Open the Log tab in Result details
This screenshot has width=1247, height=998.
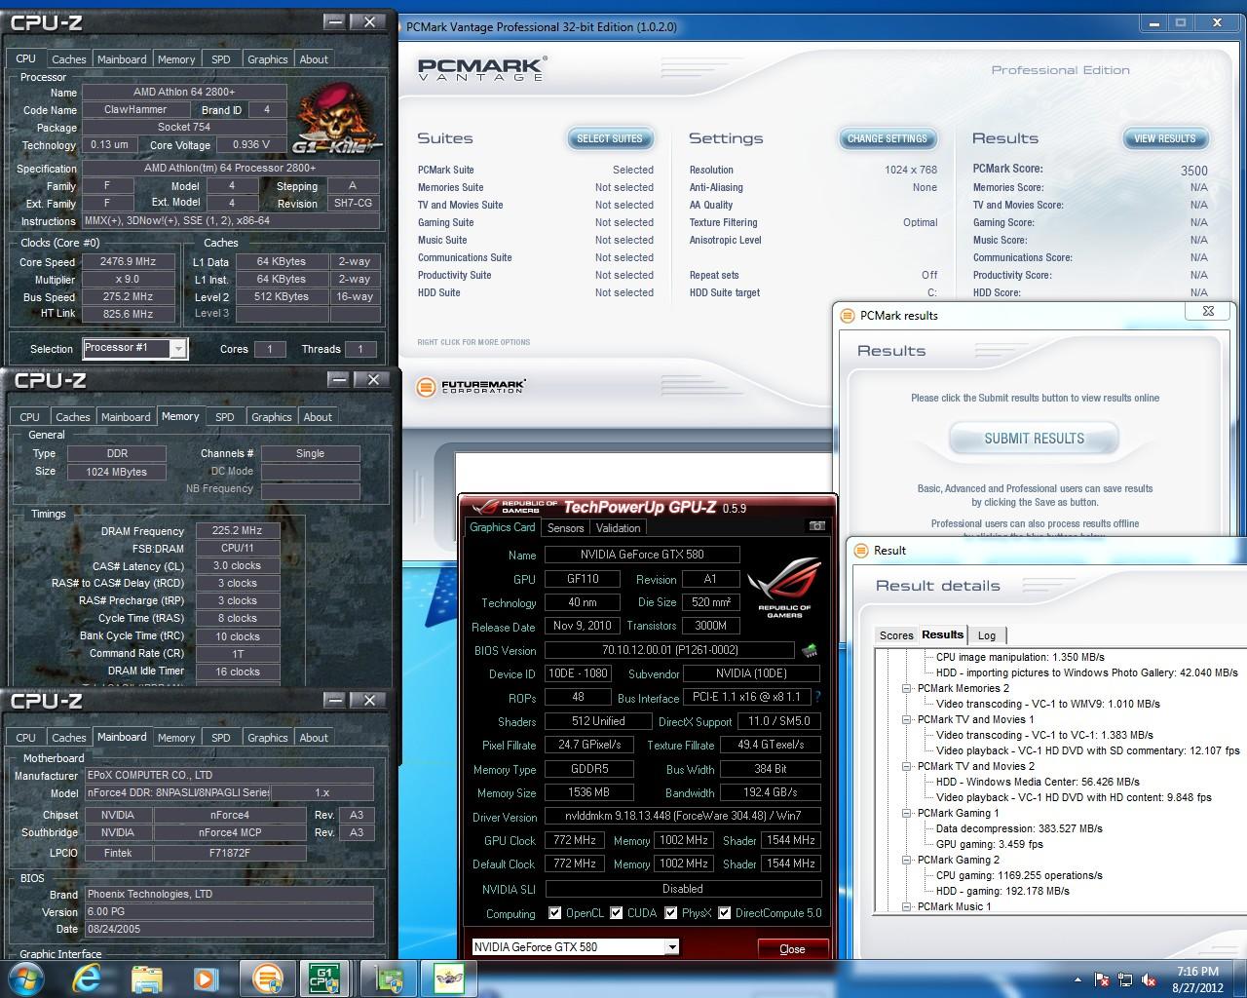point(987,635)
